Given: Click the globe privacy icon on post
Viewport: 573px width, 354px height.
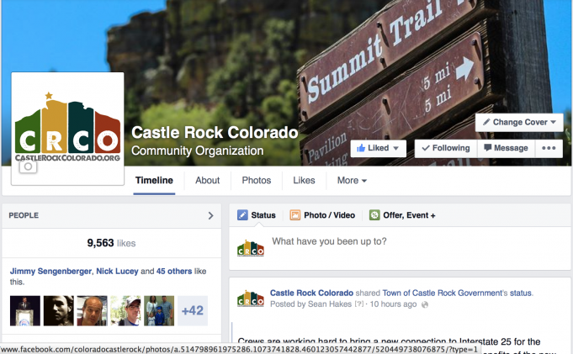Looking at the screenshot, I should pos(425,304).
